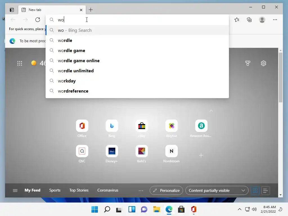Open Office app on taskbar
Screen dimensions: 288x216
(x=193, y=209)
